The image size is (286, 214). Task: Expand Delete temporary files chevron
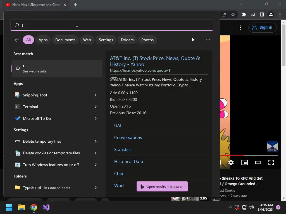(96, 141)
